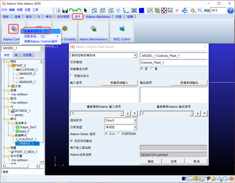
Task: Open the 工具 menu
Action: coord(35,10)
